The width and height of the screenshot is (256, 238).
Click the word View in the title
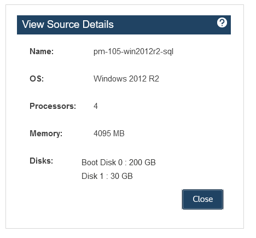(x=33, y=24)
